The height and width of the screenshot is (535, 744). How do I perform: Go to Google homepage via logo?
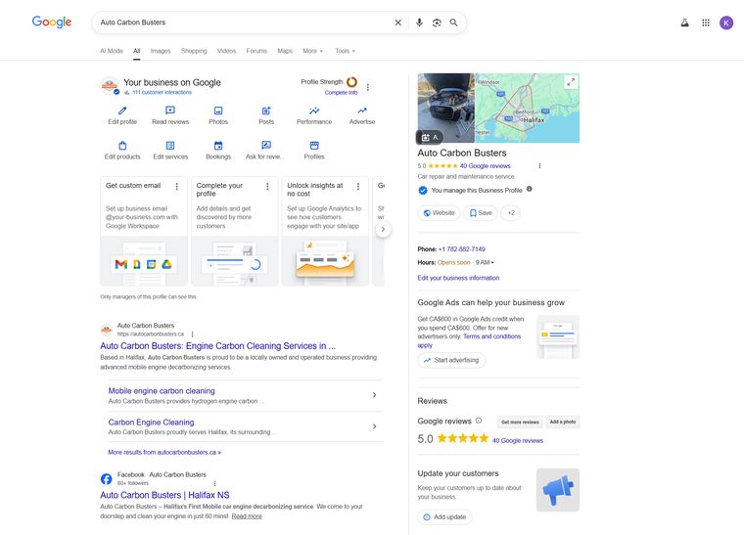(x=52, y=22)
